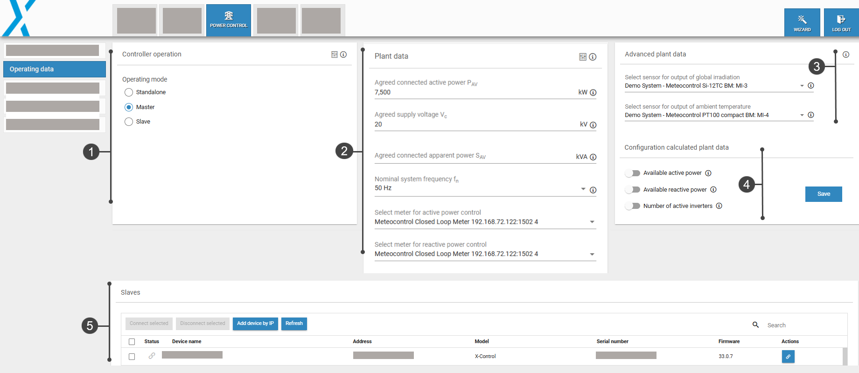Open global irradiation sensor dropdown
This screenshot has height=373, width=859.
point(802,86)
